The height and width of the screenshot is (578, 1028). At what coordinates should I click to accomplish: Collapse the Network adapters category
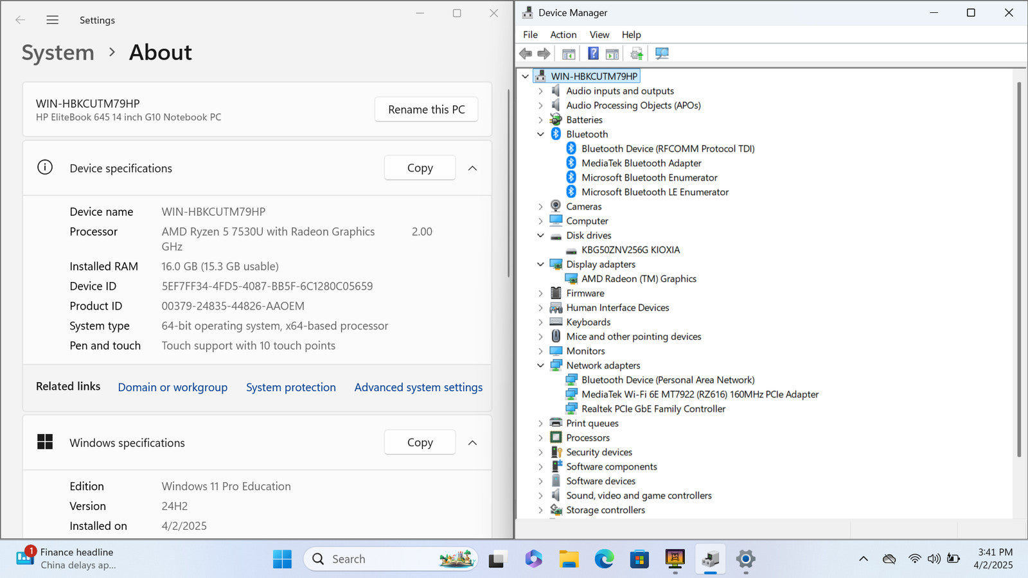point(540,365)
